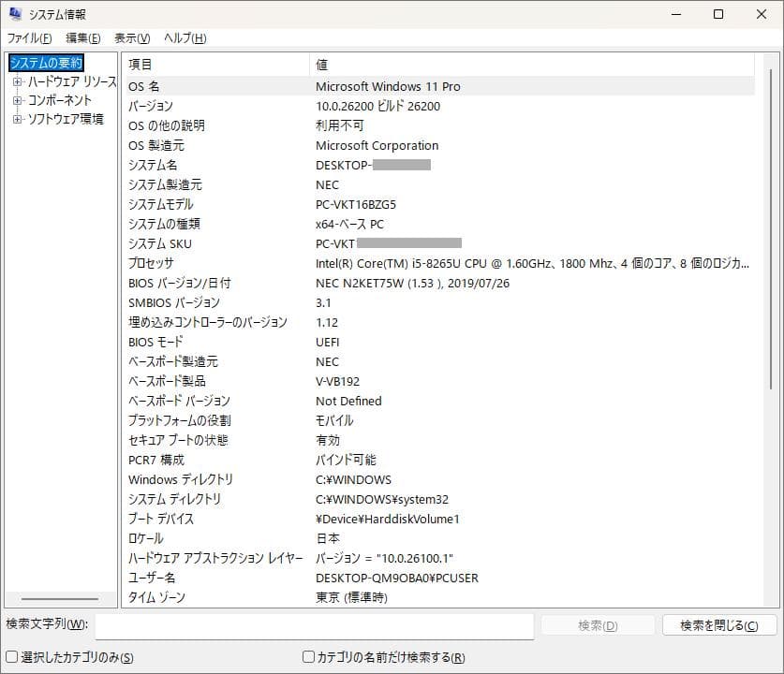The height and width of the screenshot is (674, 784).
Task: Select value Microsoft Windows 11 Pro
Action: tap(388, 86)
